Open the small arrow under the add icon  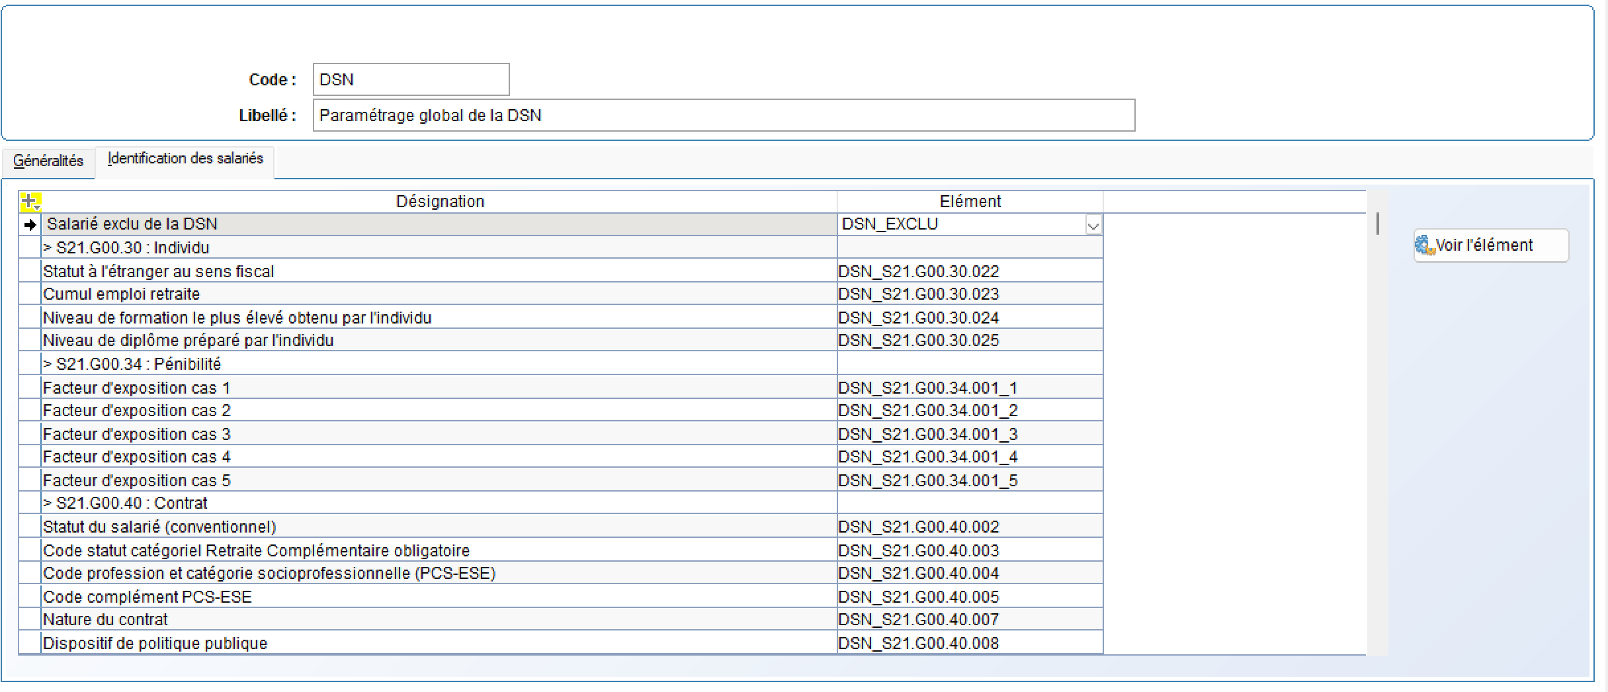coord(37,206)
